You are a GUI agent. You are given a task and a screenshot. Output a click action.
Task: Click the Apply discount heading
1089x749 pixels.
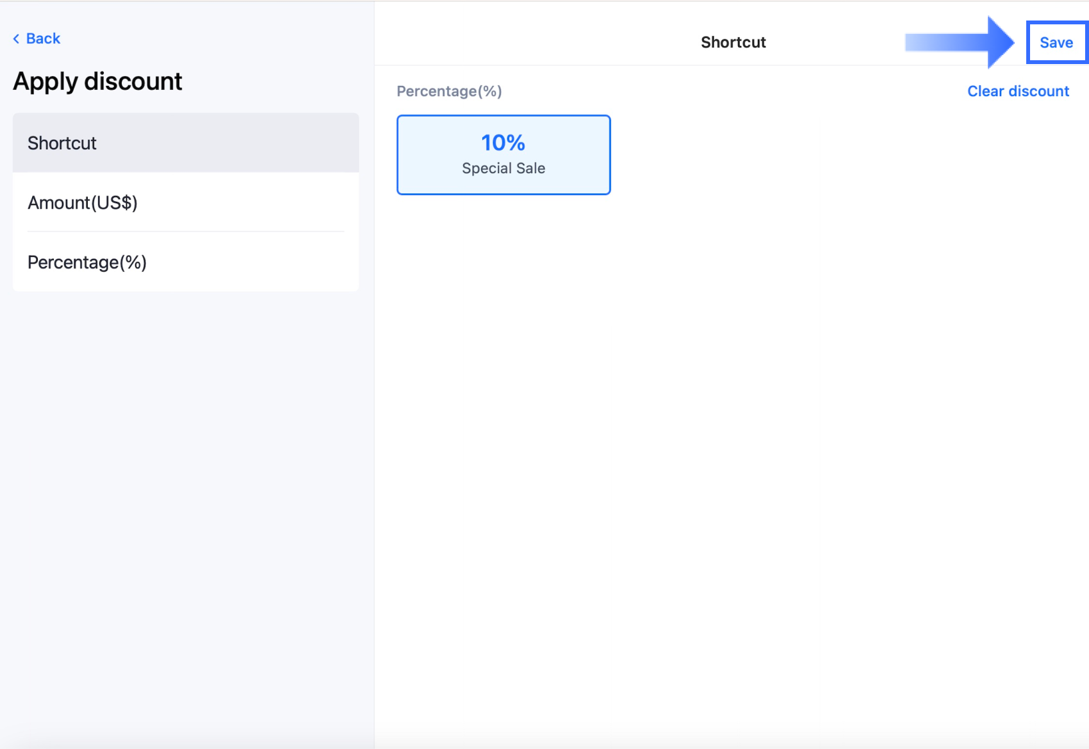[97, 81]
